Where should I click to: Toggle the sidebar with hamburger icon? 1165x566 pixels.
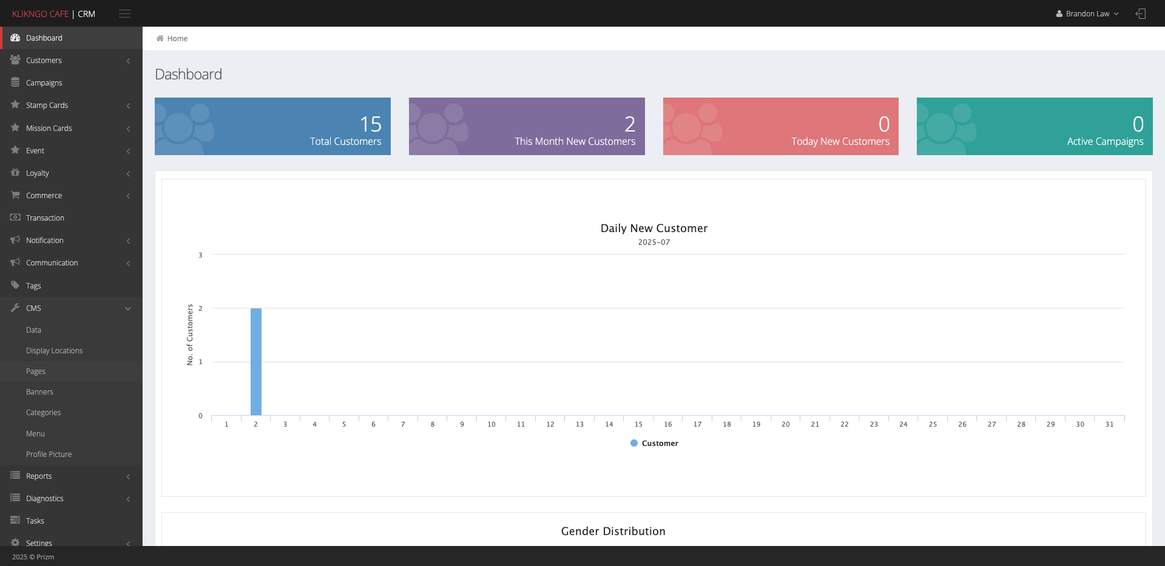tap(124, 13)
